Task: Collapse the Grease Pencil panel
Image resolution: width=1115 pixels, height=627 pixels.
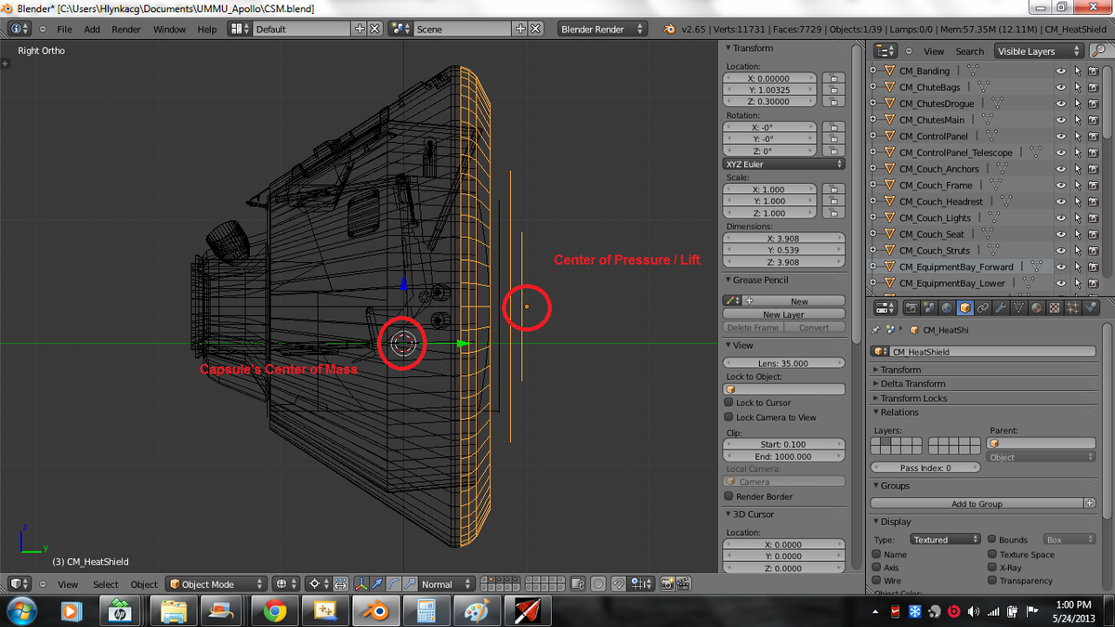Action: tap(728, 280)
